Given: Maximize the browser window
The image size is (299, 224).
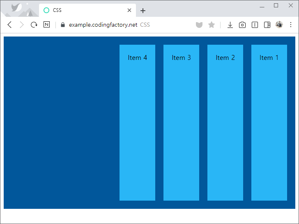Looking at the screenshot, I should 276,5.
